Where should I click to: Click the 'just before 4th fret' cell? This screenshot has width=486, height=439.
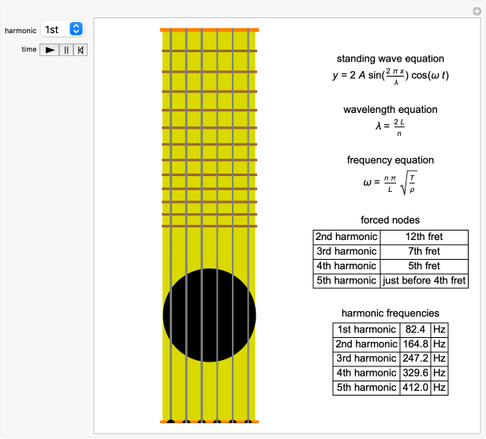pyautogui.click(x=424, y=280)
